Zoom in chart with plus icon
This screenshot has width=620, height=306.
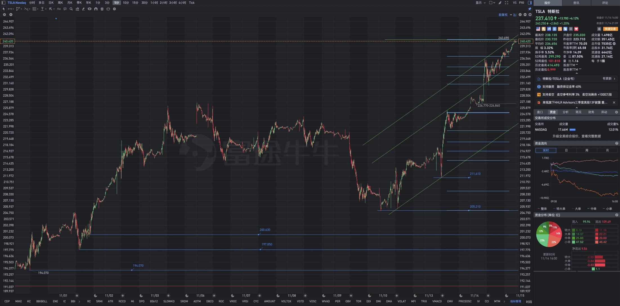coord(530,15)
